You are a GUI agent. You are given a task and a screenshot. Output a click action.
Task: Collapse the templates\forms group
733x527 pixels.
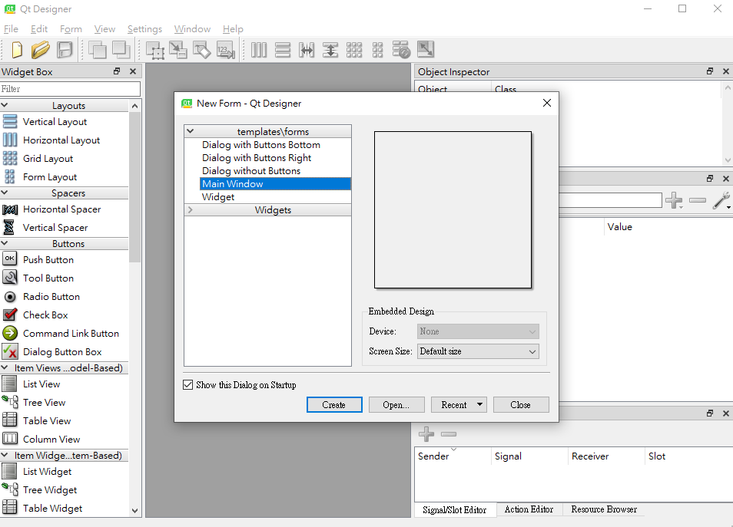pyautogui.click(x=191, y=130)
